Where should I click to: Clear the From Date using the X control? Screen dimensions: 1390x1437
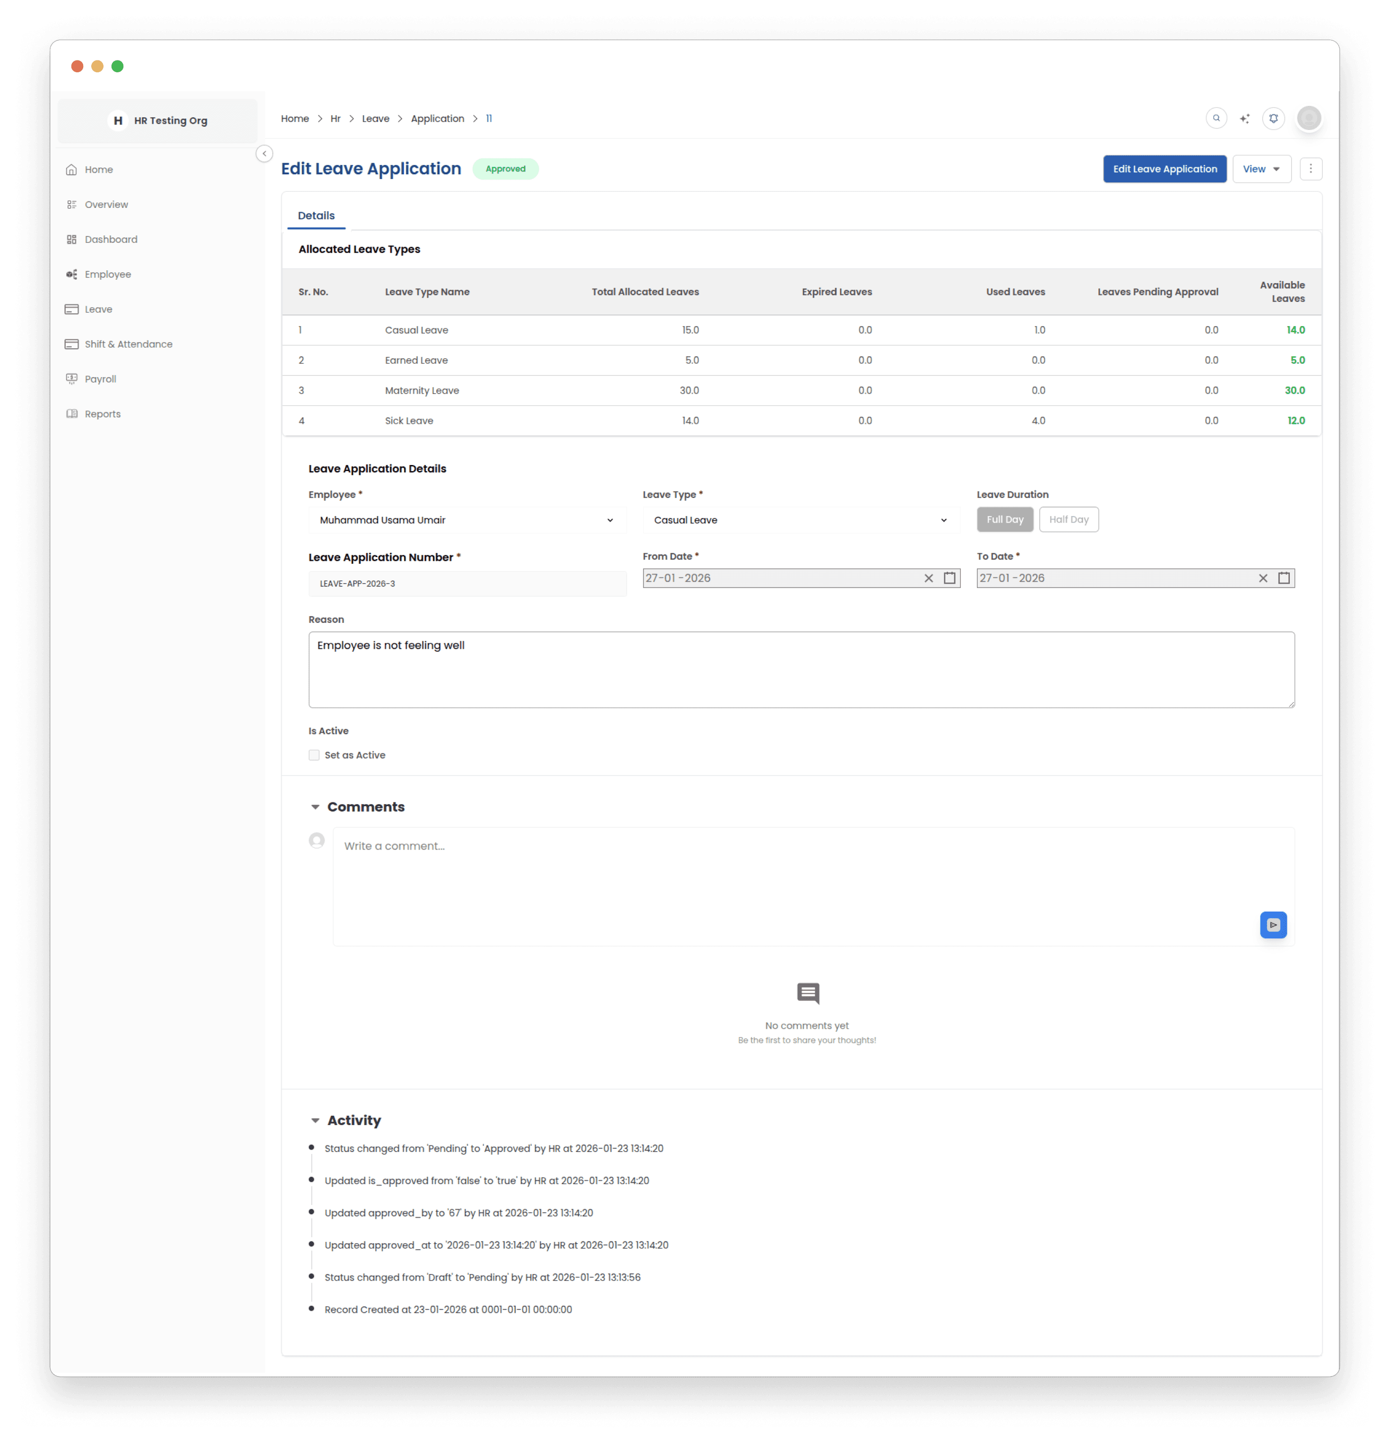click(x=929, y=578)
